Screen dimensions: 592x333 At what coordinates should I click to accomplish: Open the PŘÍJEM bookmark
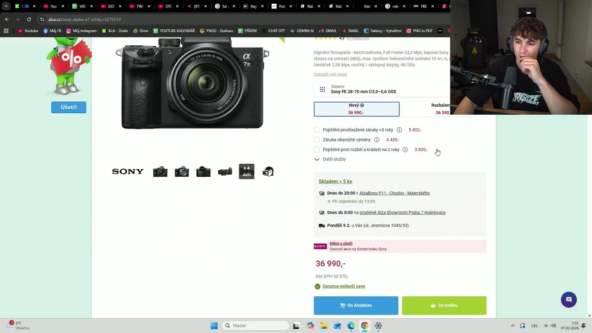[247, 31]
